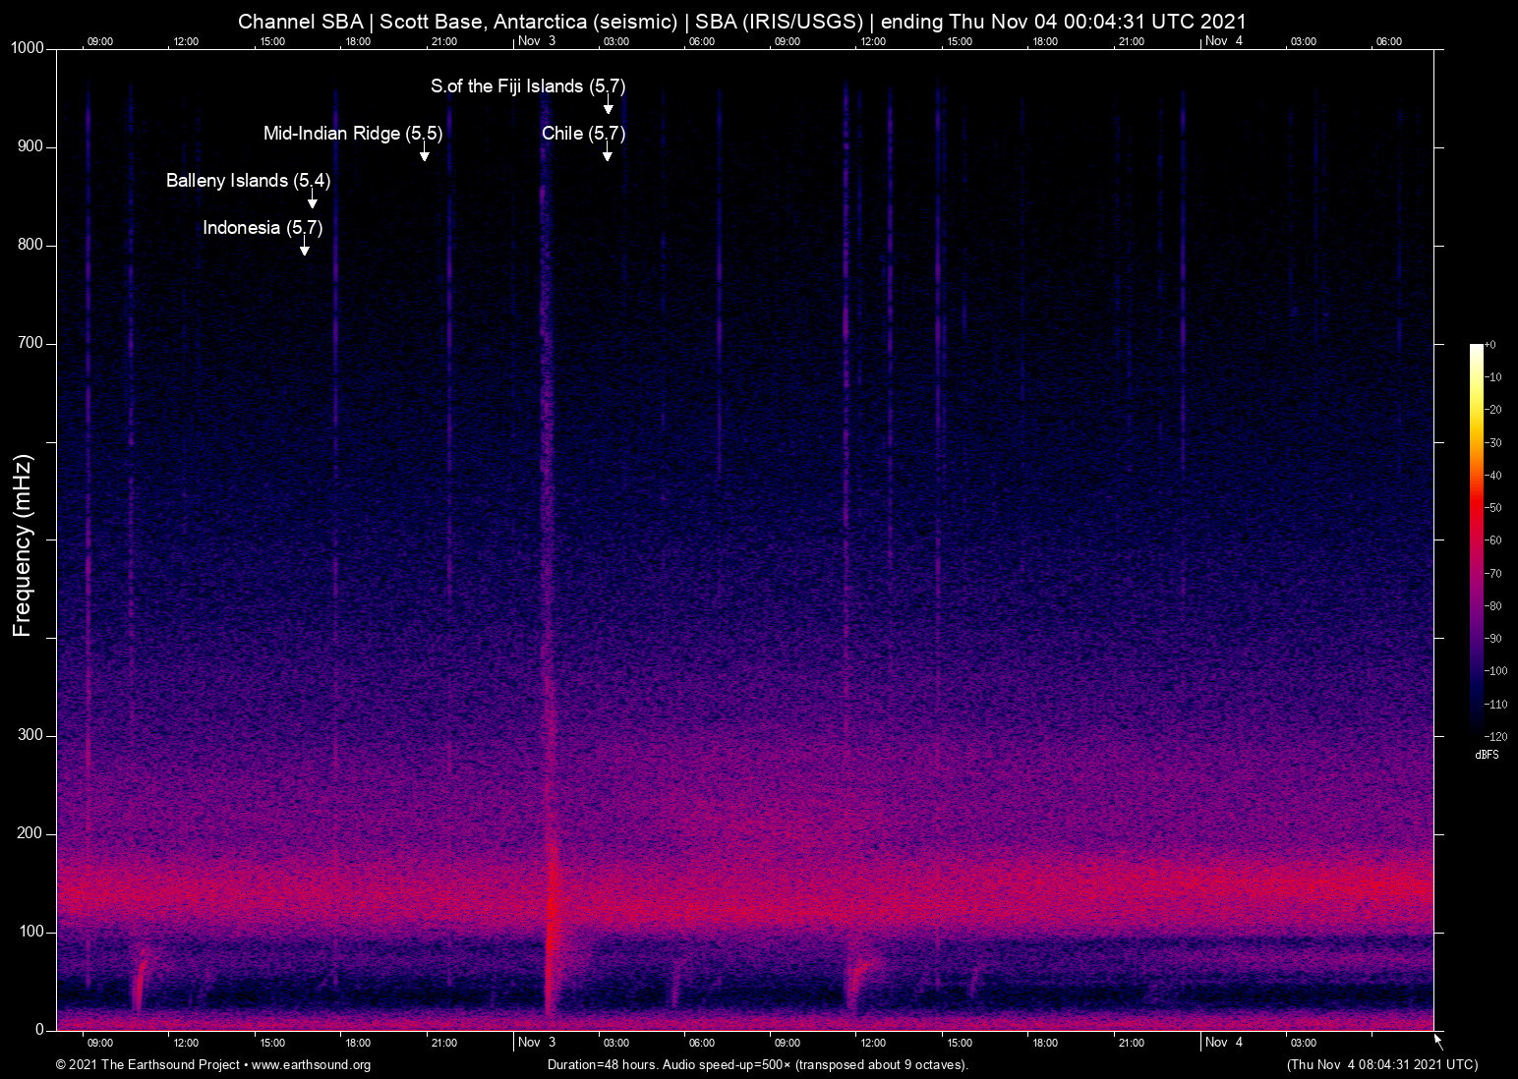Click the arrow marker below Chile (5.7)
1518x1079 pixels.
pyautogui.click(x=607, y=153)
